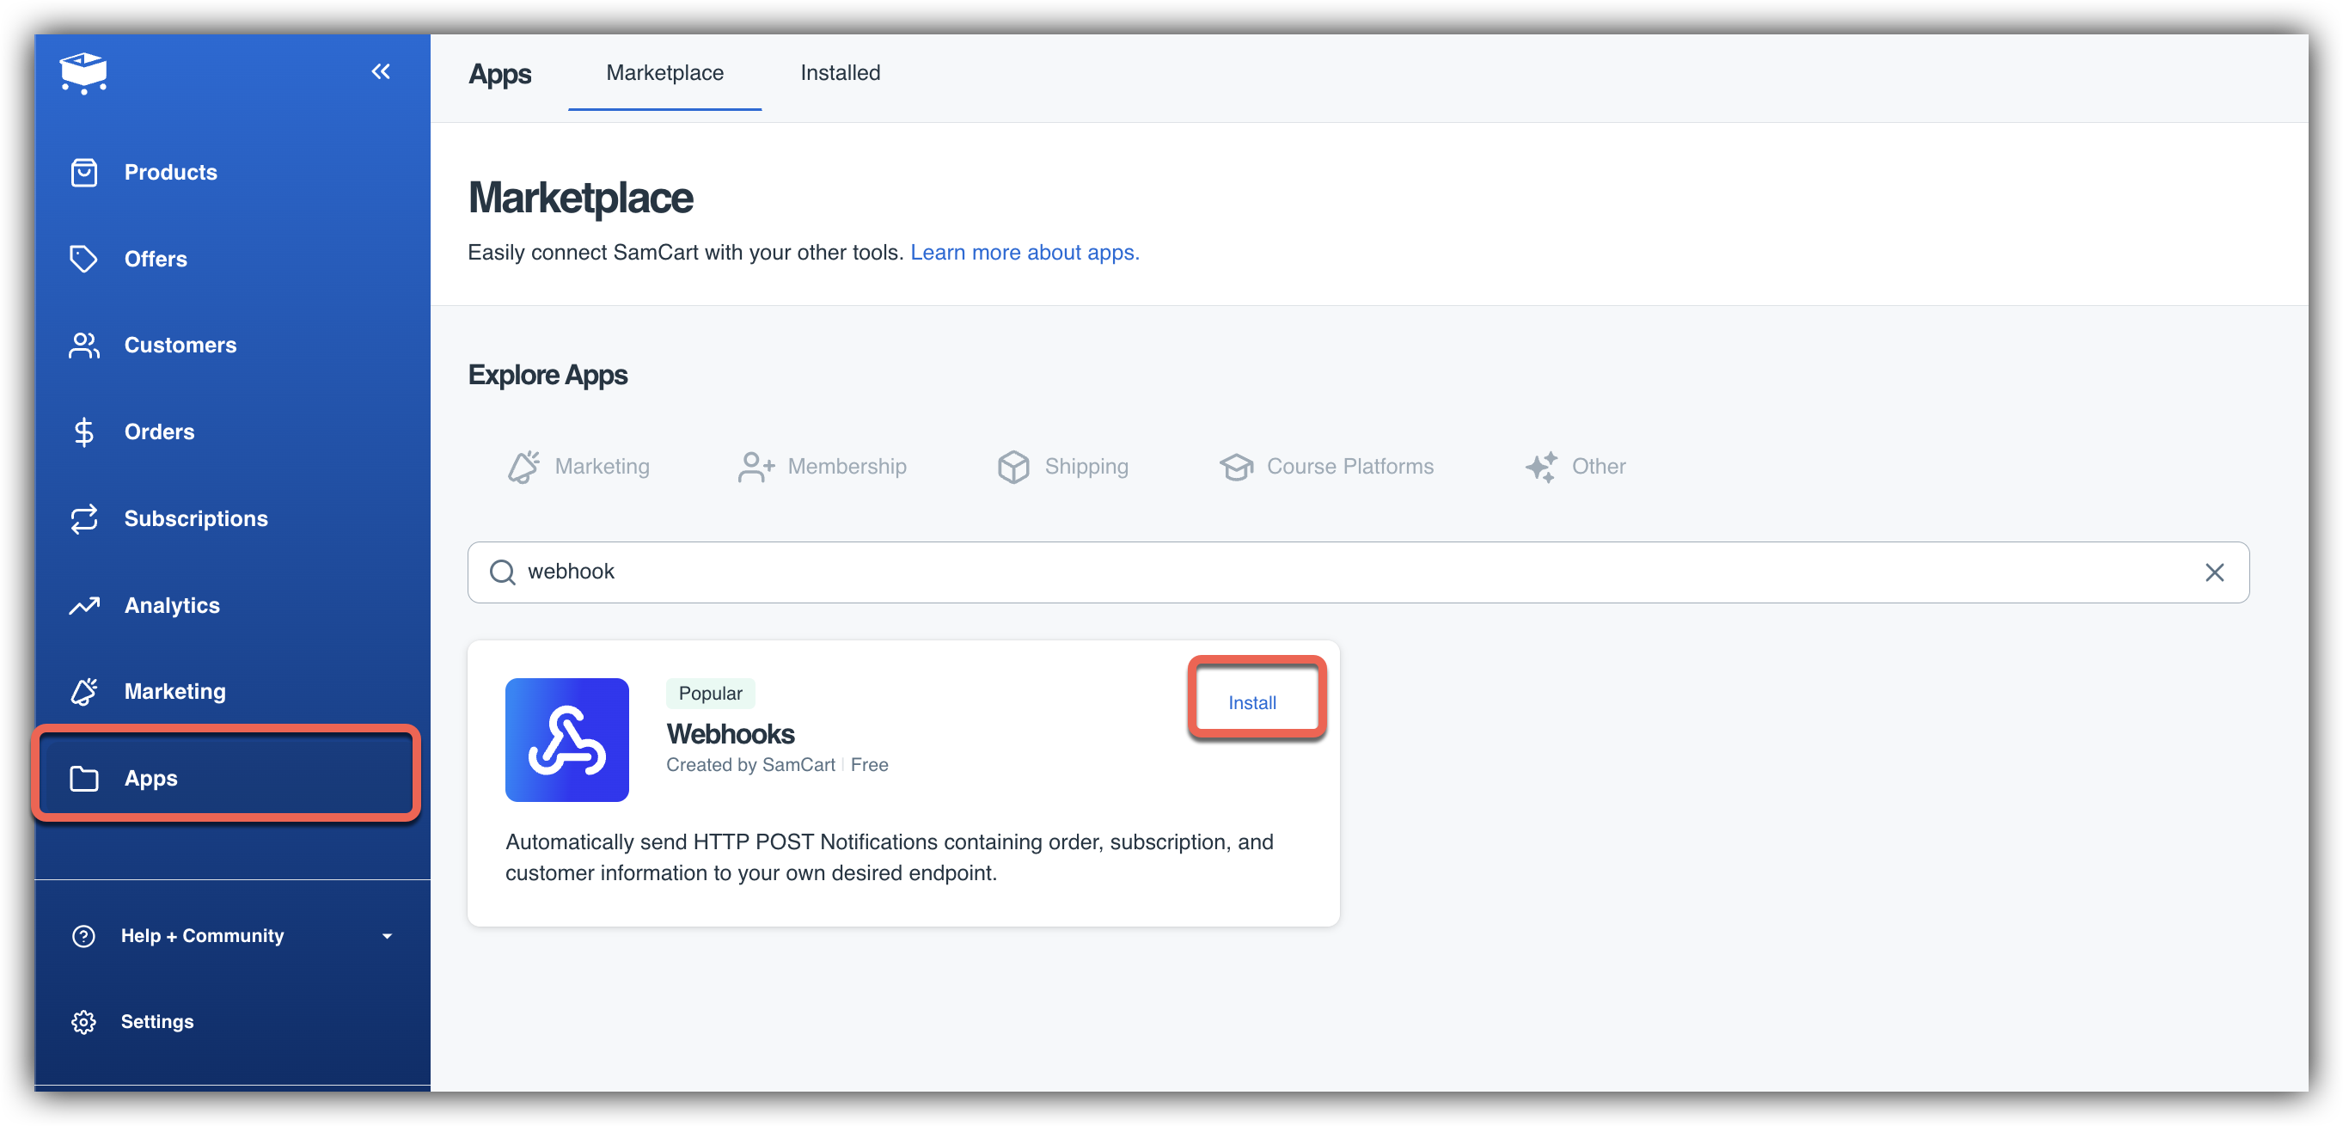Screen dimensions: 2343x1126
Task: Filter apps by Shipping category
Action: [1062, 467]
